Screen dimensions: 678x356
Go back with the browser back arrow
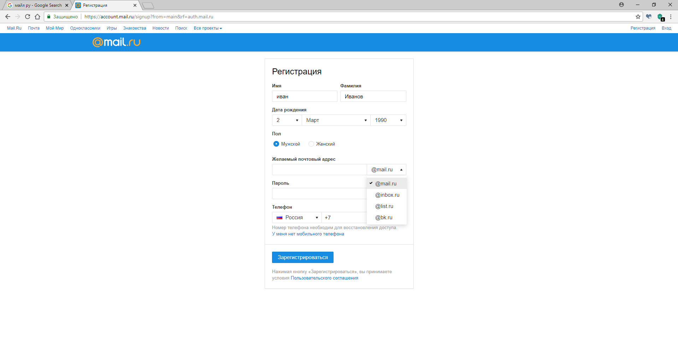pos(8,17)
